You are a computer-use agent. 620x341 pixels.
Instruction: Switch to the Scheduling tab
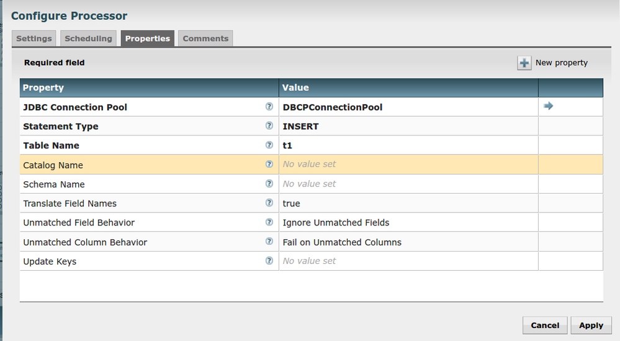click(x=88, y=39)
